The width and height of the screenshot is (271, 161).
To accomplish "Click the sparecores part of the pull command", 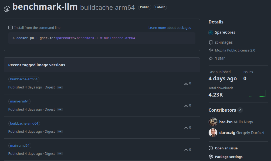I will (65, 38).
